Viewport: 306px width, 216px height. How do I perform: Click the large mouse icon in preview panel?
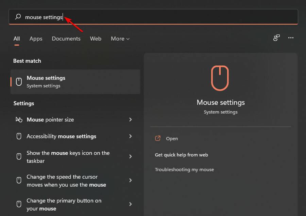coord(220,78)
